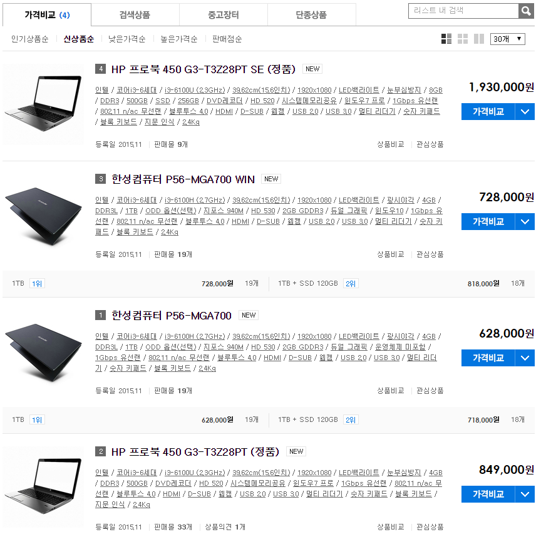This screenshot has height=542, width=541.
Task: Expand price dropdown for 628,000원 laptop
Action: (x=525, y=358)
